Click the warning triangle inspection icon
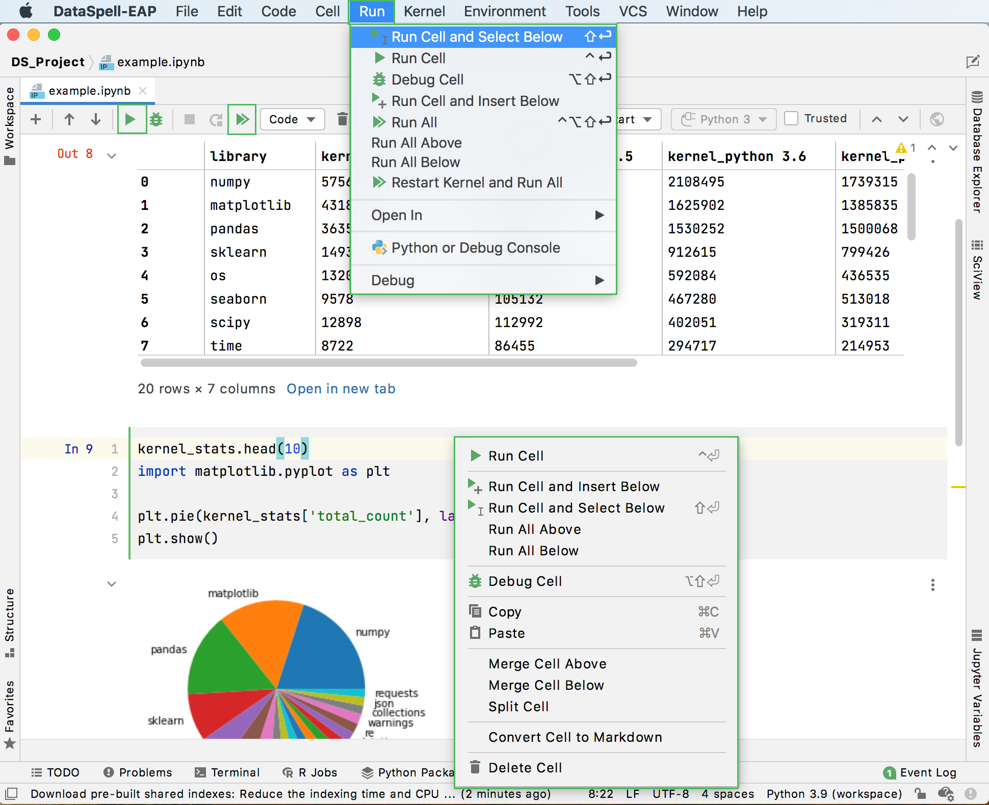The width and height of the screenshot is (989, 805). pyautogui.click(x=902, y=148)
